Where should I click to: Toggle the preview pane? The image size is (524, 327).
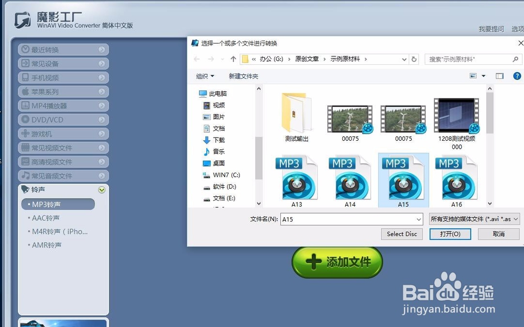pyautogui.click(x=499, y=76)
